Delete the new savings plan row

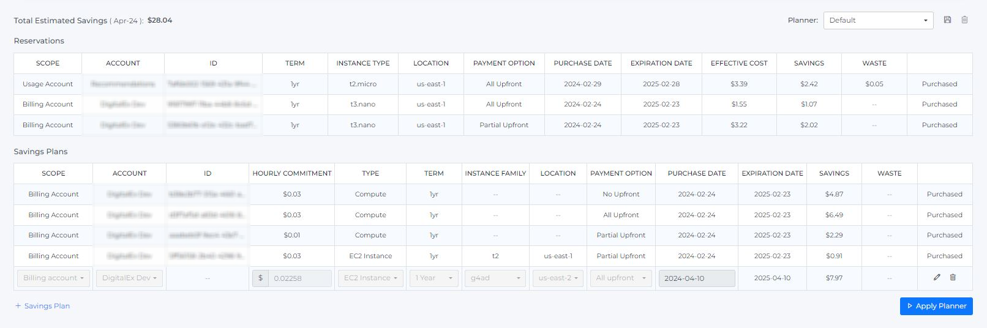pos(953,277)
